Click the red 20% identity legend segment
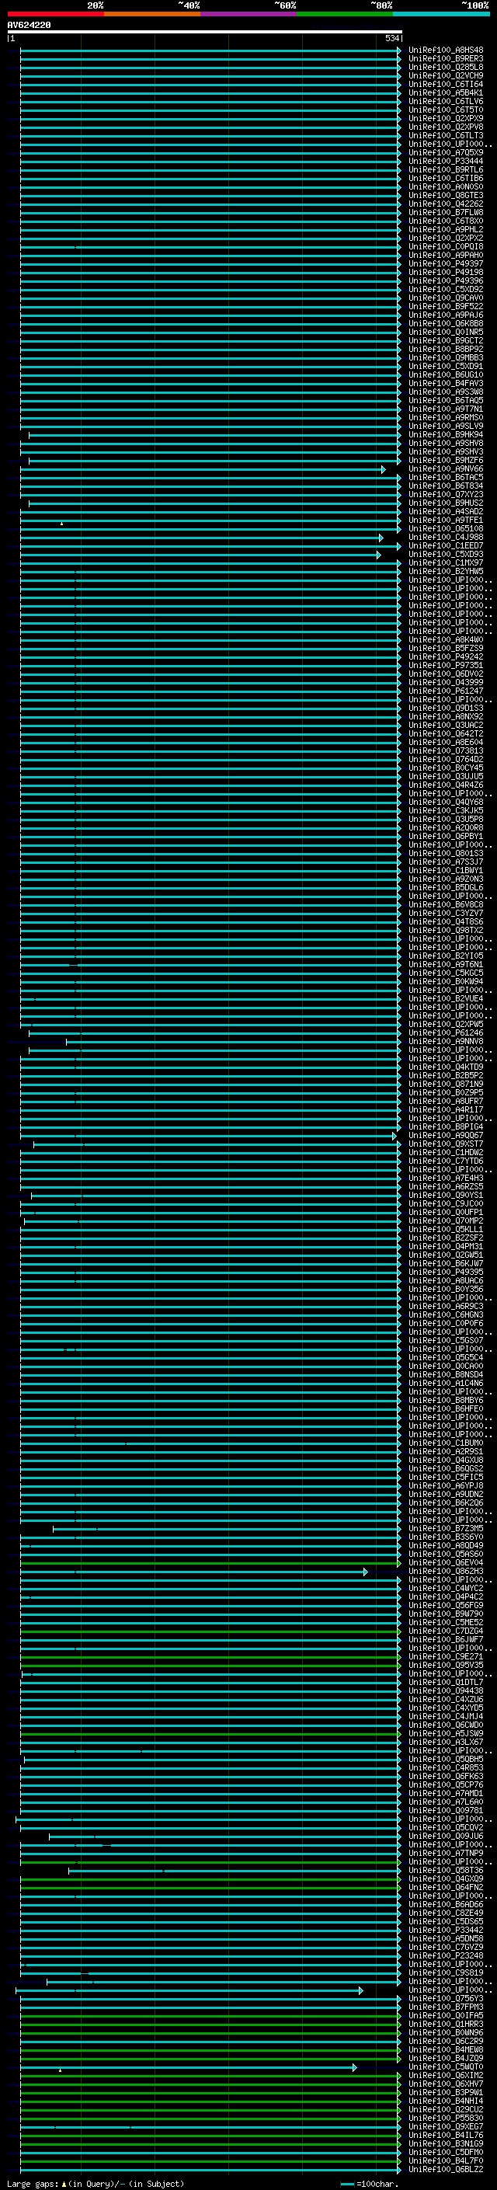497x2190 pixels. (55, 14)
